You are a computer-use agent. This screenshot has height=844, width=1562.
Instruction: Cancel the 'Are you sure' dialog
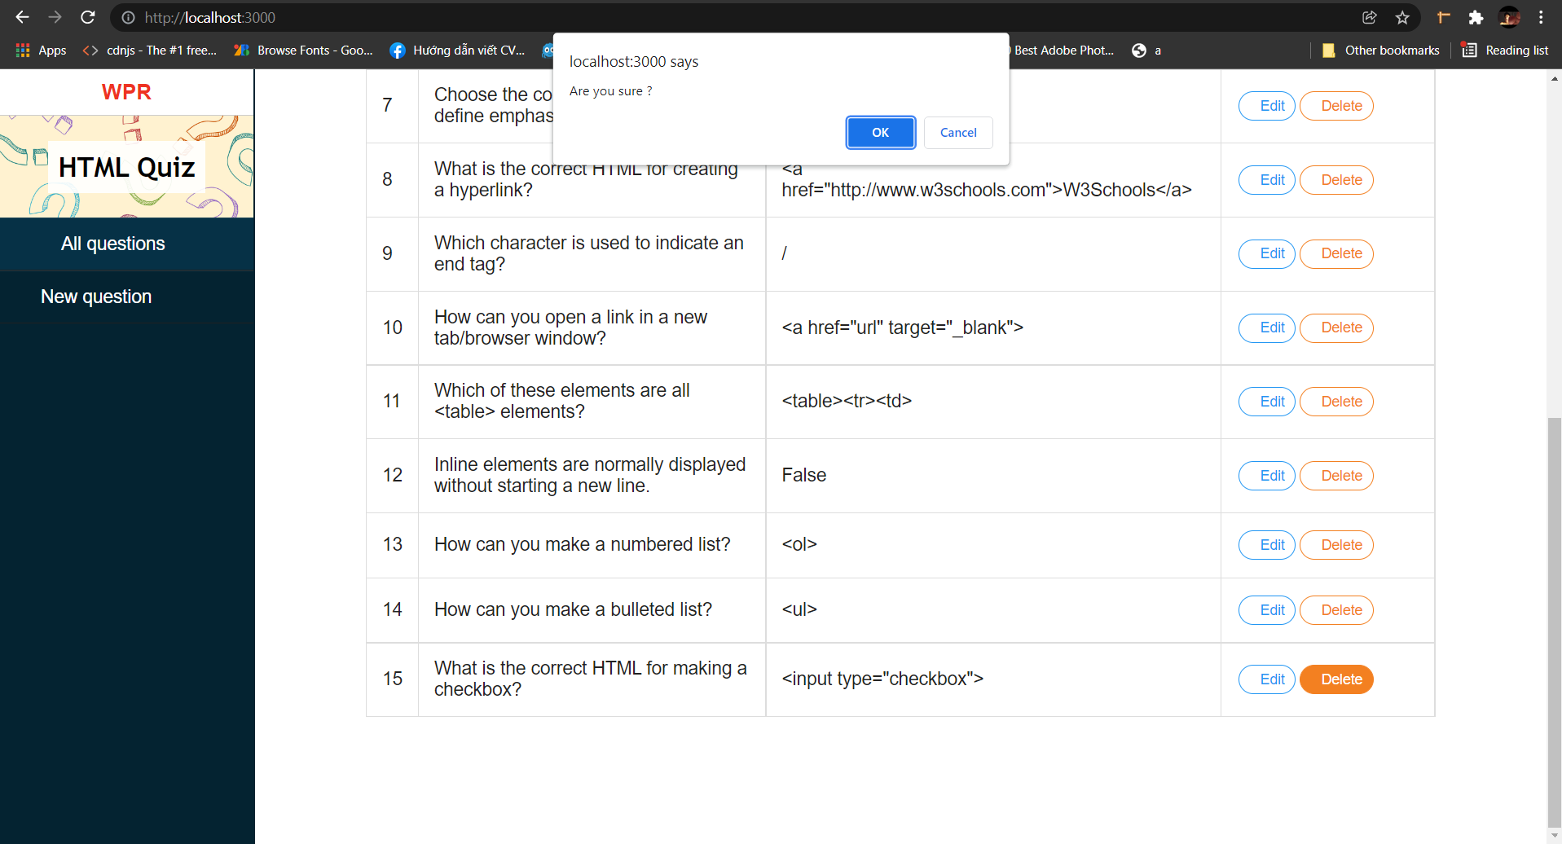[x=958, y=132]
